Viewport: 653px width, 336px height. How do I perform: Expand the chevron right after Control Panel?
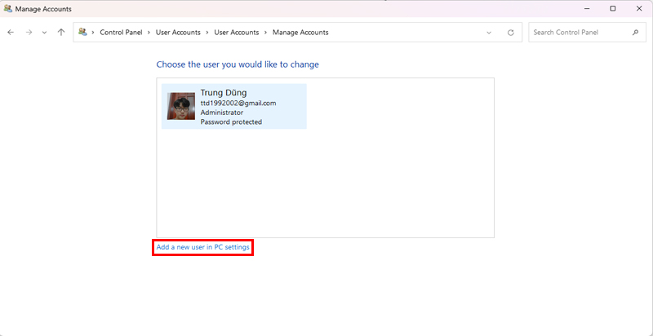[151, 33]
